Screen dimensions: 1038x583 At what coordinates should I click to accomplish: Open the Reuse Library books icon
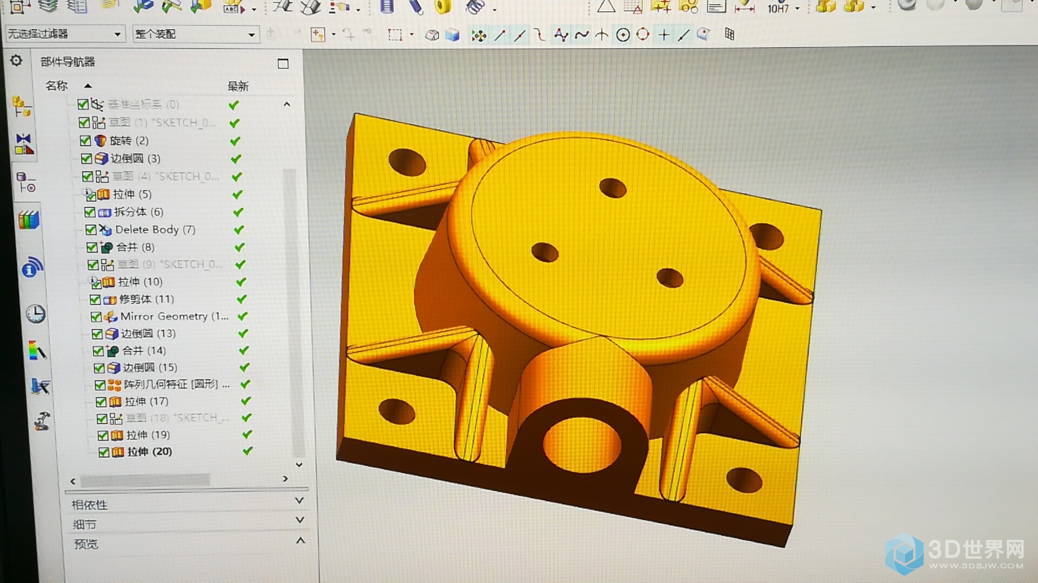pos(29,219)
